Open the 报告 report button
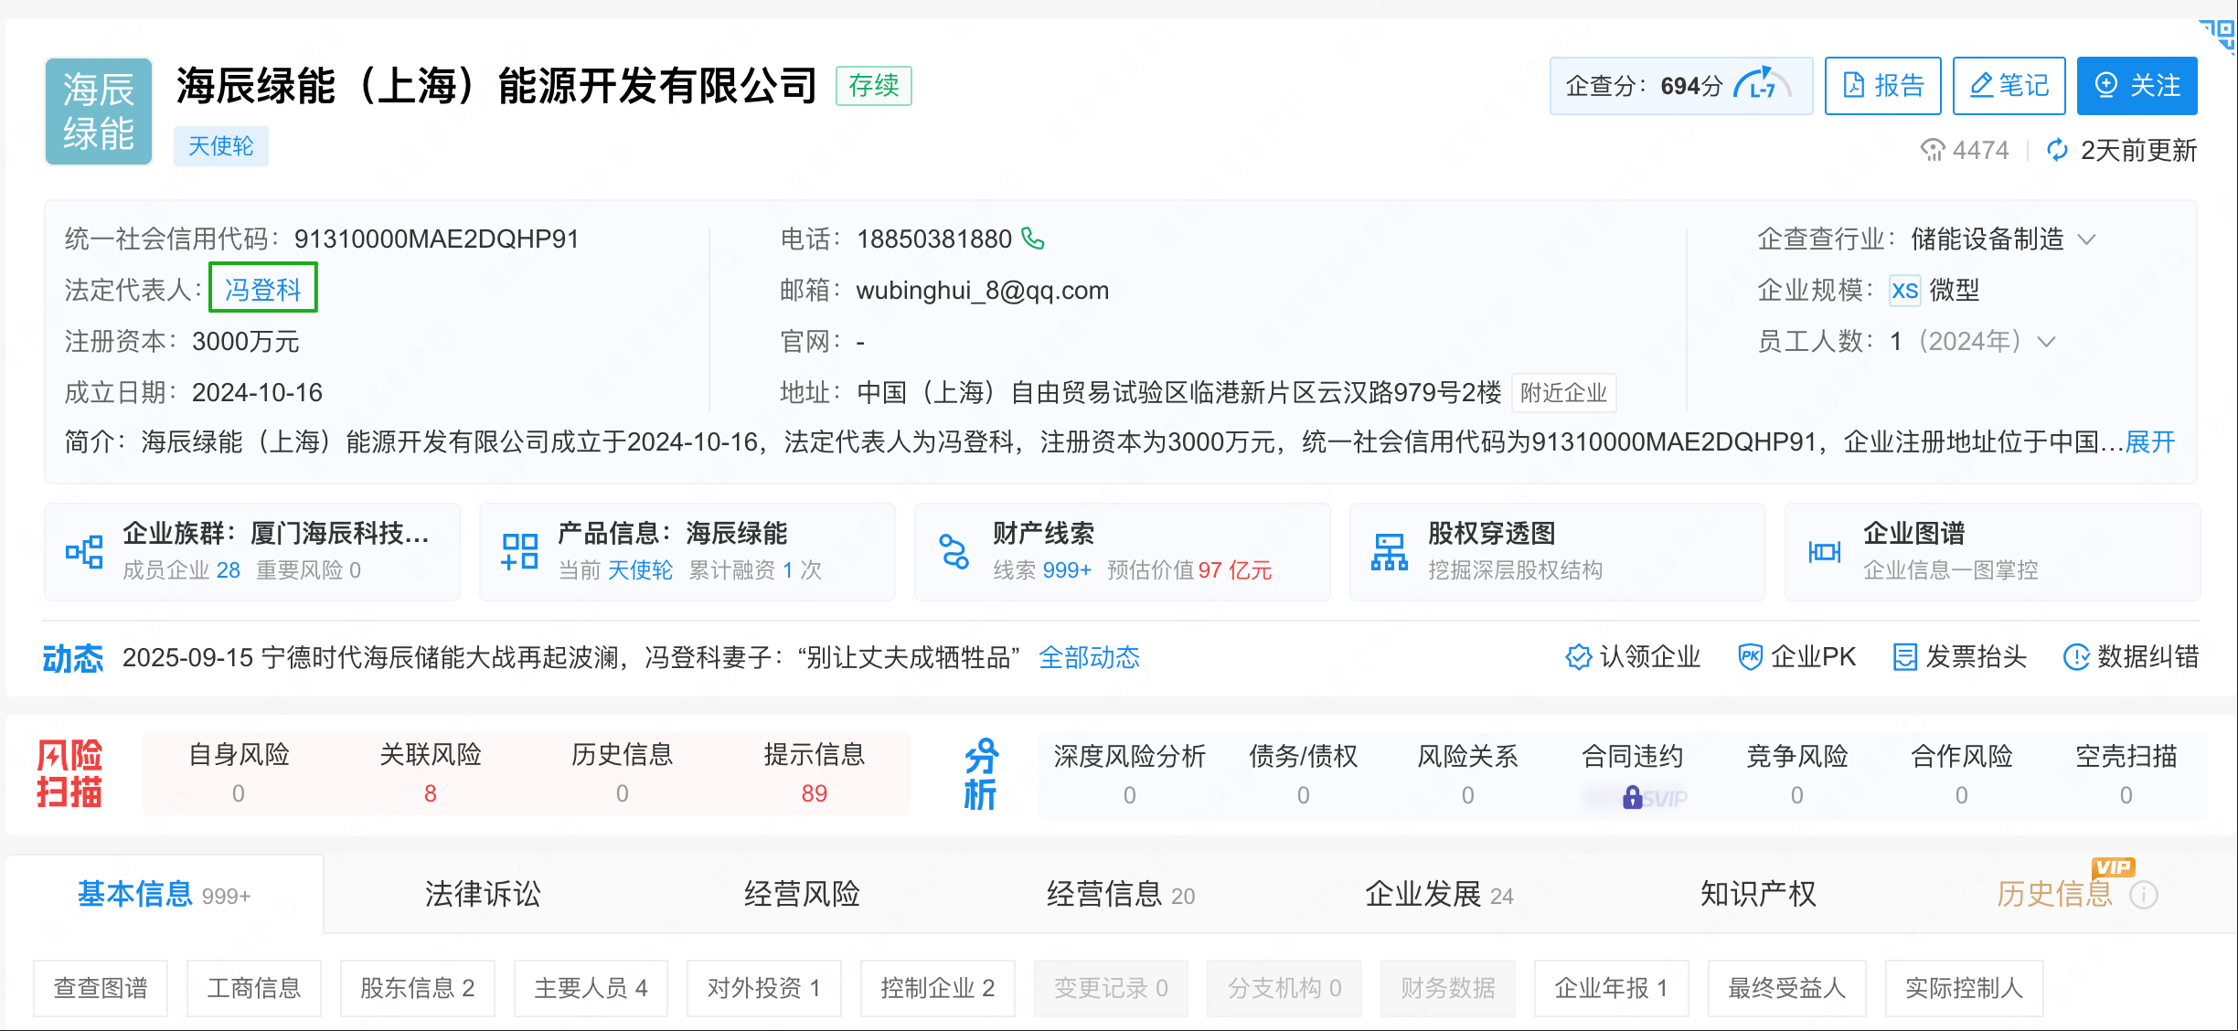The width and height of the screenshot is (2238, 1031). [x=1882, y=86]
